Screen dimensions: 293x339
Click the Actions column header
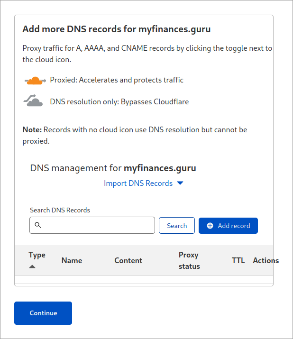(x=266, y=260)
